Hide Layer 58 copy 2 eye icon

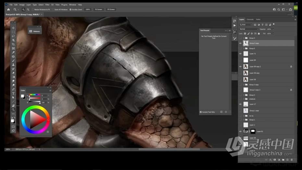click(x=240, y=67)
